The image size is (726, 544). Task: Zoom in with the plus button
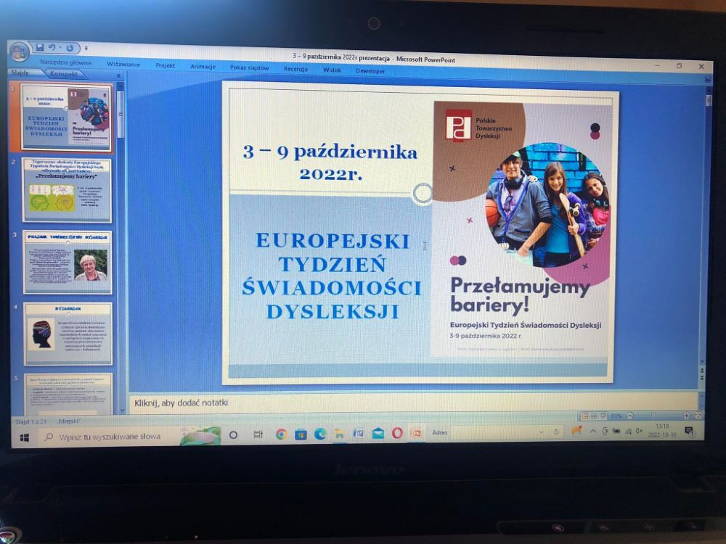point(686,416)
